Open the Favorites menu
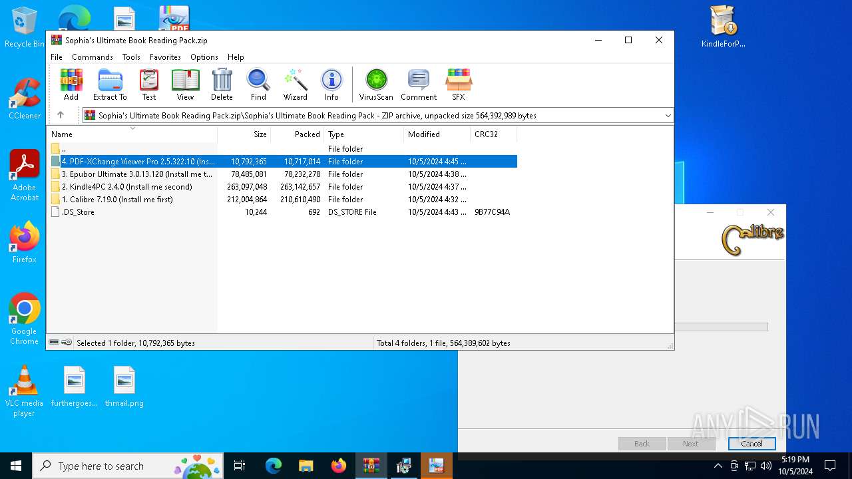The width and height of the screenshot is (852, 479). click(x=165, y=57)
